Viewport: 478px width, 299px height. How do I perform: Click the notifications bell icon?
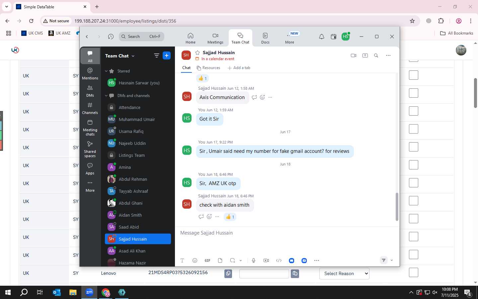(321, 37)
